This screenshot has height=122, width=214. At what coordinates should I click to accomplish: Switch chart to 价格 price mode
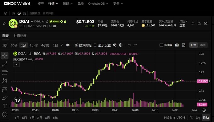[194, 45]
